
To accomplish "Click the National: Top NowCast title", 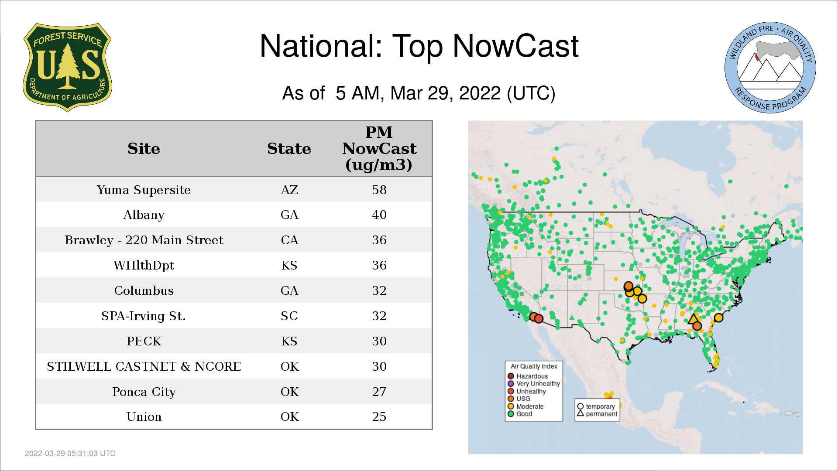I will tap(419, 46).
